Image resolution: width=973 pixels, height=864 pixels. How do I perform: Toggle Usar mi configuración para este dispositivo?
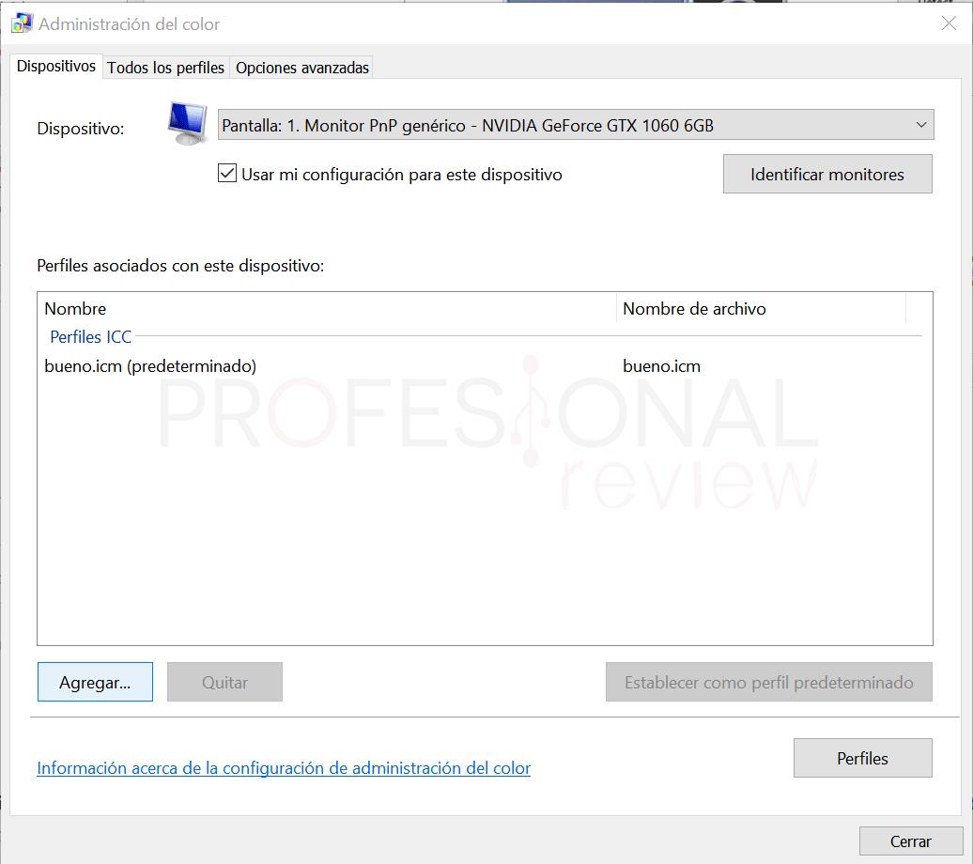pyautogui.click(x=227, y=173)
